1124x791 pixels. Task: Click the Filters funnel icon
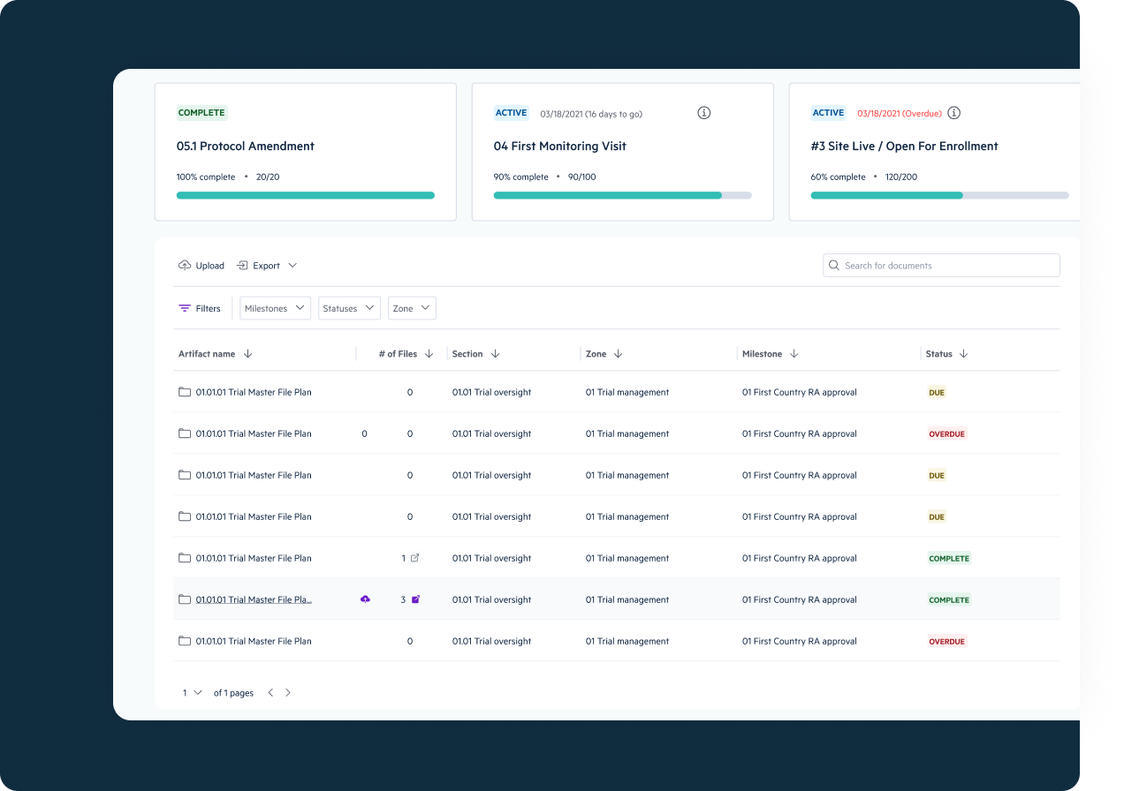click(185, 309)
